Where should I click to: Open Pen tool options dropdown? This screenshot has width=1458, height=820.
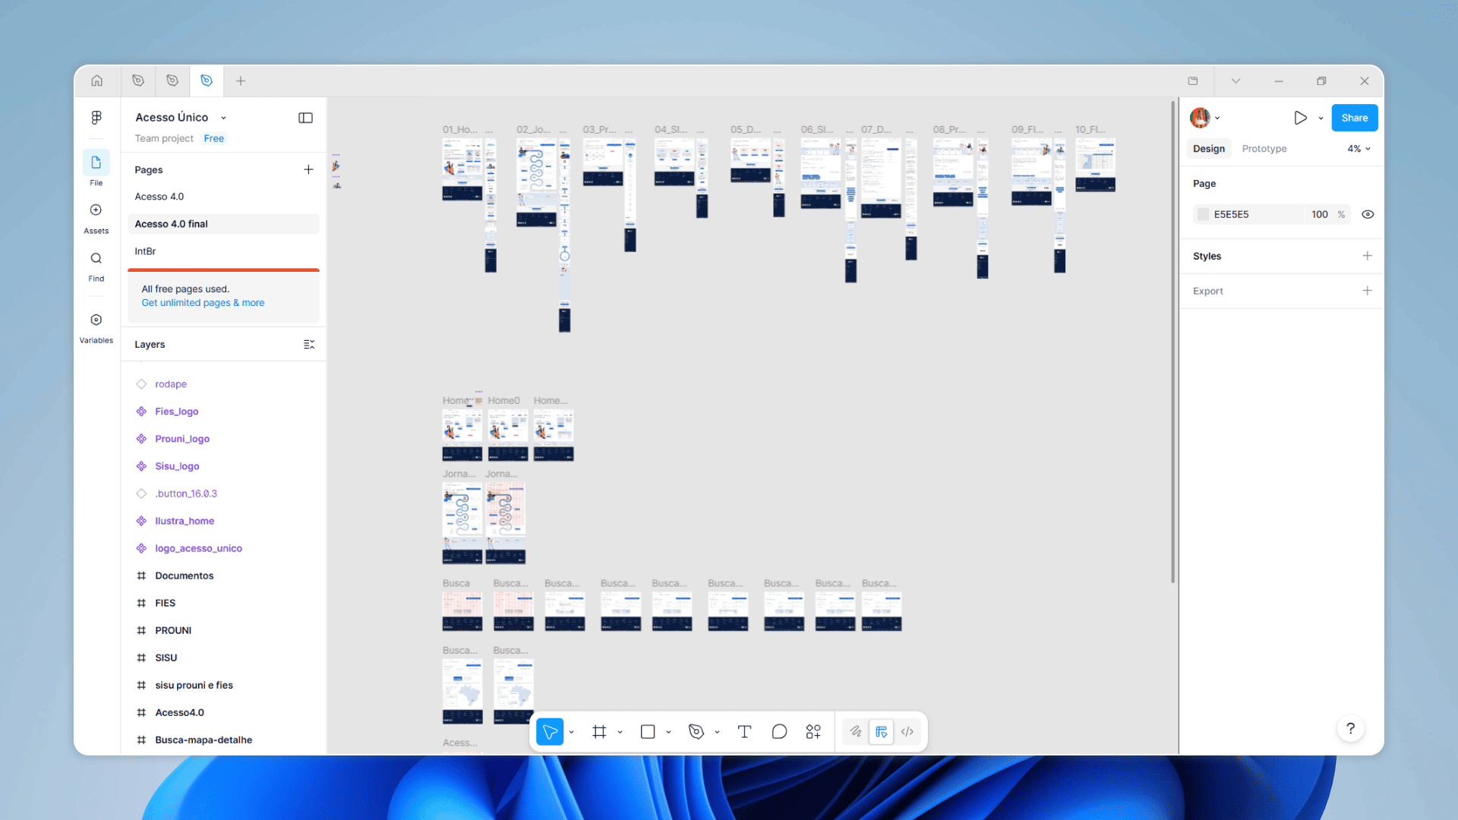(x=717, y=732)
